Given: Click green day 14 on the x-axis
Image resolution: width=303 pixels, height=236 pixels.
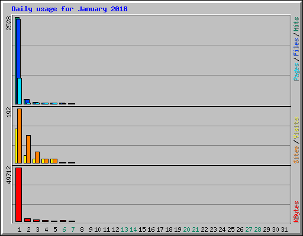Looking at the screenshot, I should [x=133, y=230].
